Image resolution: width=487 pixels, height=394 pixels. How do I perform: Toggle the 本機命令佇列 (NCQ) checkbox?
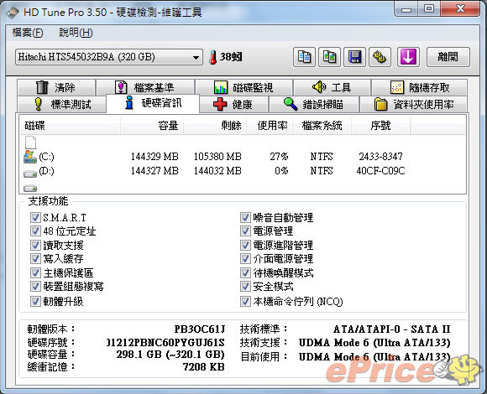coord(245,301)
